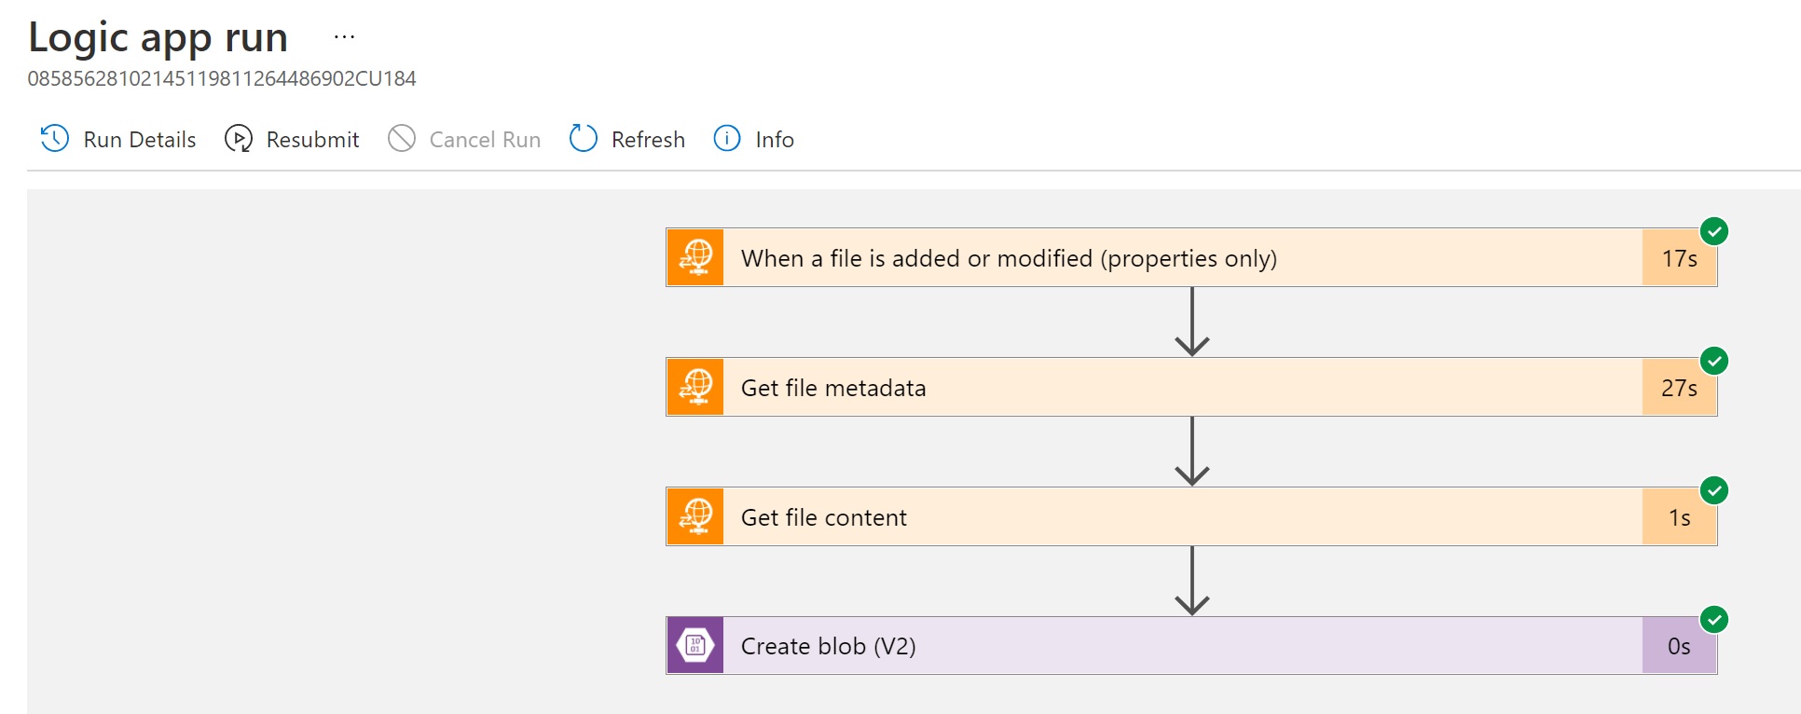The width and height of the screenshot is (1801, 714).
Task: Click the Info circle icon
Action: (727, 139)
